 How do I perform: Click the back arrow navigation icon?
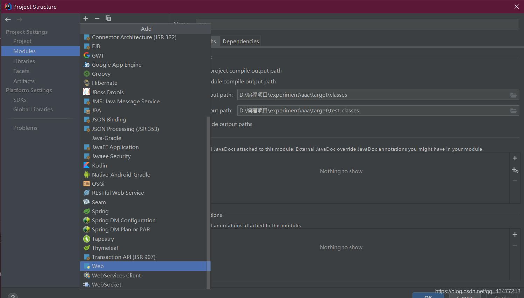(8, 20)
